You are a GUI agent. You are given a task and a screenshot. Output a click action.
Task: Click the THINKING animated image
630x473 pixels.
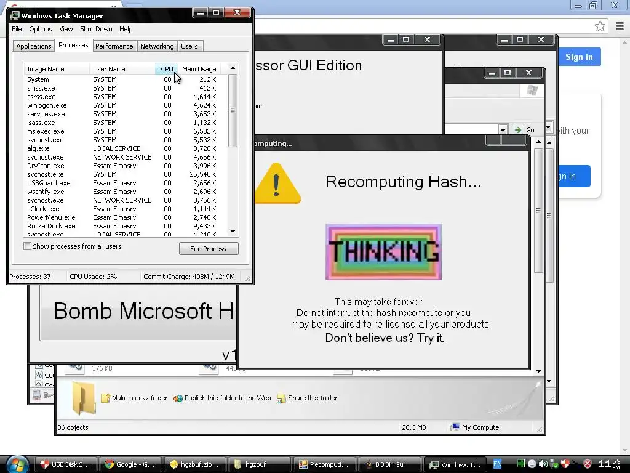coord(383,252)
